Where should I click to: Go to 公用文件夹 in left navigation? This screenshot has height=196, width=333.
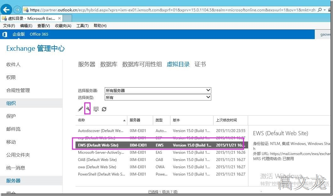pos(18,155)
